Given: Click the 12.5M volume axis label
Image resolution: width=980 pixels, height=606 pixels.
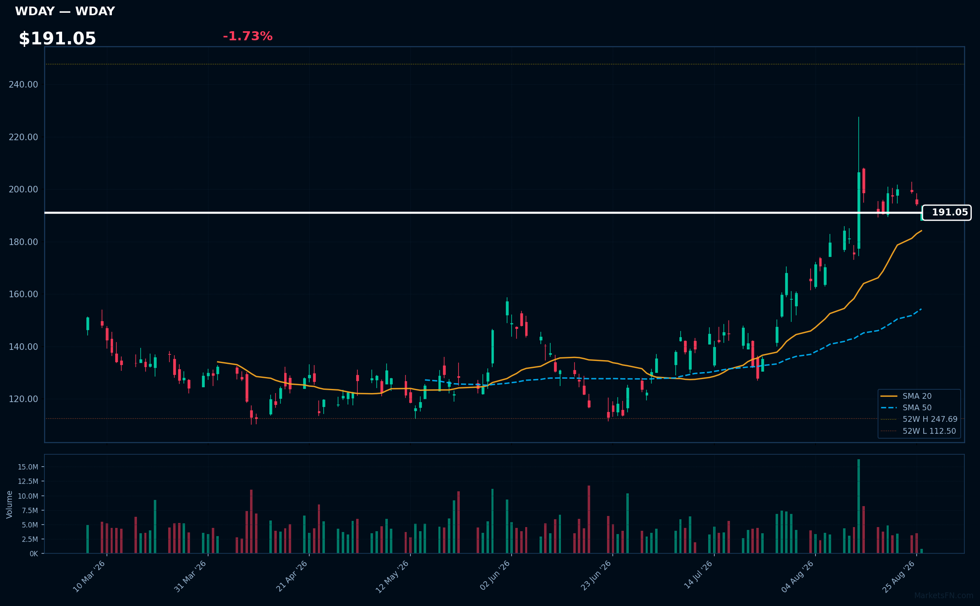Looking at the screenshot, I should (28, 481).
